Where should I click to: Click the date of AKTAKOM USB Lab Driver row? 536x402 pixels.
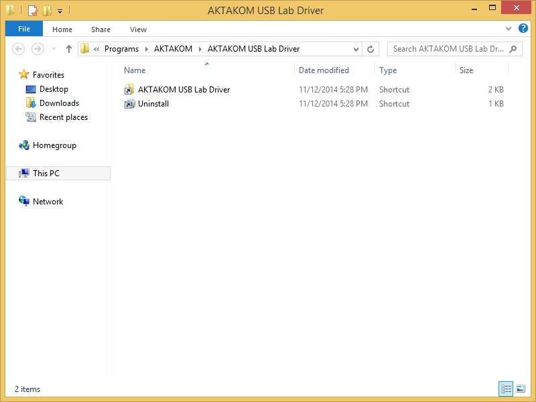pyautogui.click(x=333, y=90)
